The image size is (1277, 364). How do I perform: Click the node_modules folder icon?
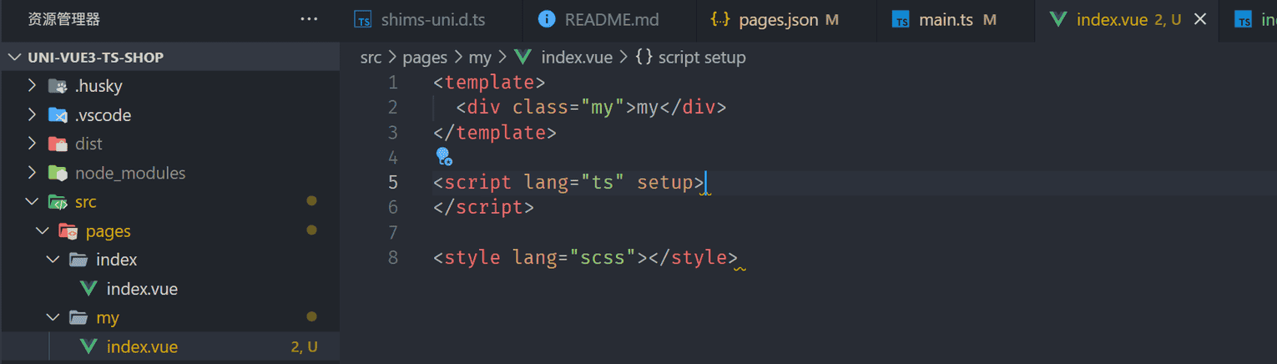[58, 173]
